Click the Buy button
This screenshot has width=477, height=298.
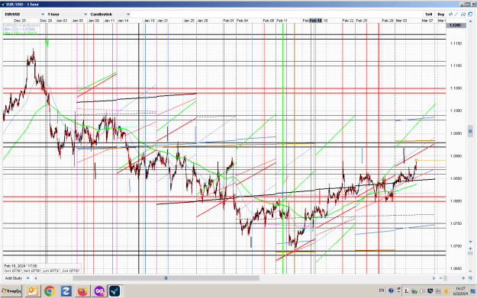point(441,14)
